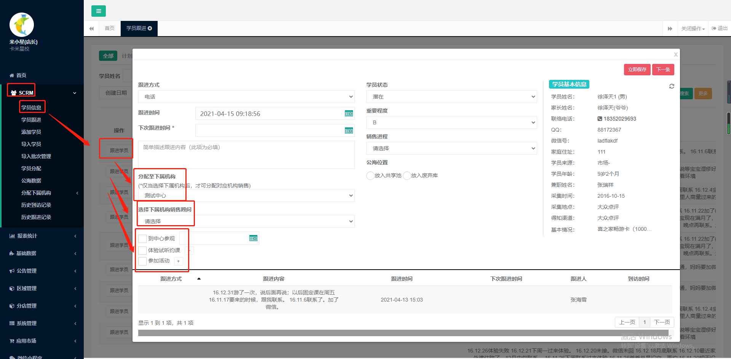
Task: Switch to the 首页 tab
Action: [x=110, y=29]
